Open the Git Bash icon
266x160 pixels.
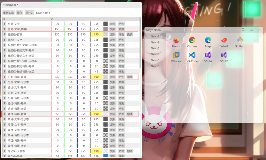pos(240,40)
